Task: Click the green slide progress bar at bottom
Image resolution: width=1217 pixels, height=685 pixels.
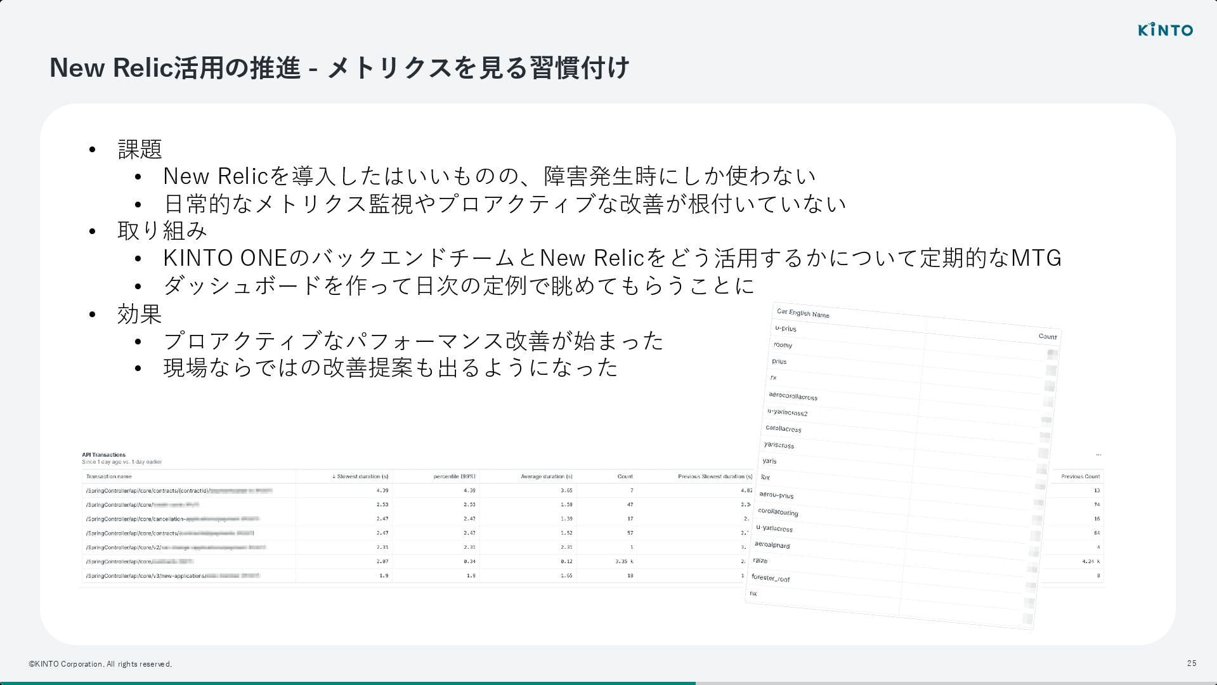Action: [x=348, y=683]
